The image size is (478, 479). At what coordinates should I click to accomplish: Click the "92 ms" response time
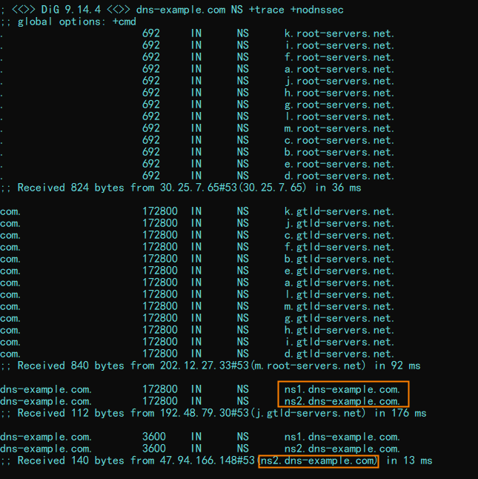[405, 366]
